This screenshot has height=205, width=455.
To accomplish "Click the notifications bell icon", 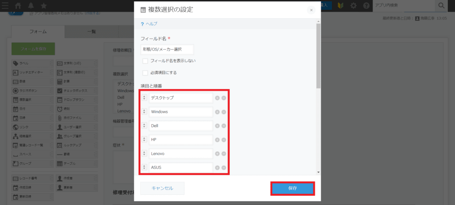I will 31,6.
